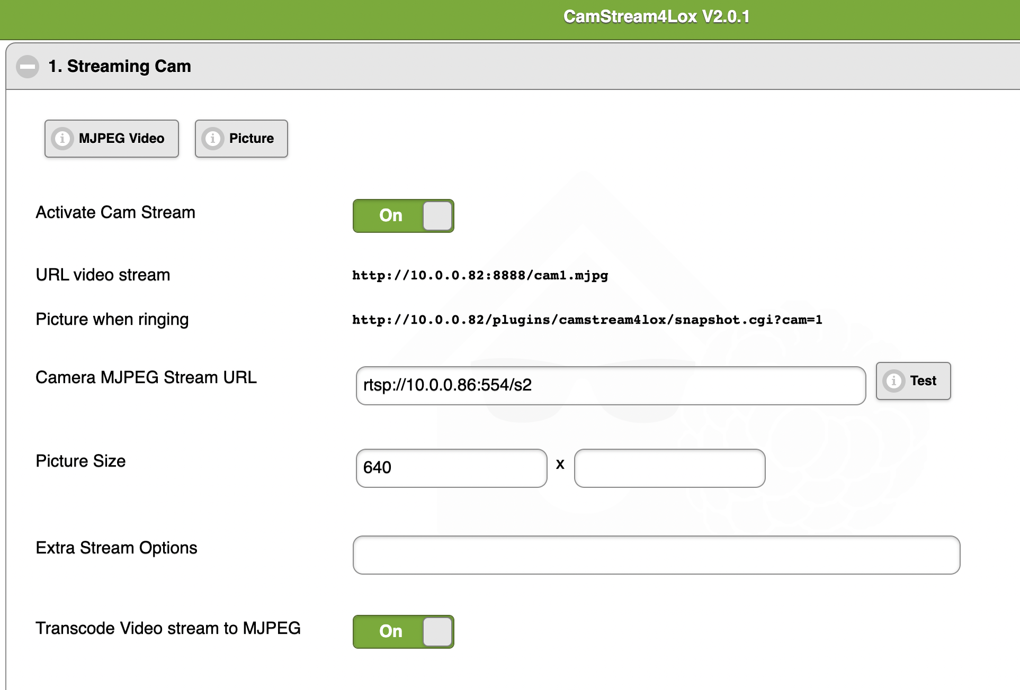Click the CamStream4Lox V2.0.1 title
The height and width of the screenshot is (690, 1020).
pos(656,17)
